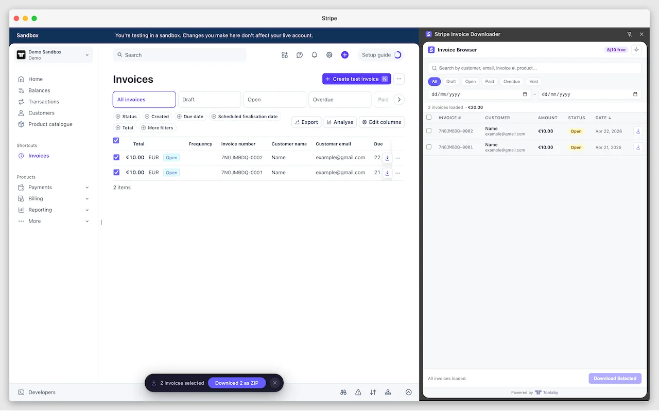Click the command palette apps icon

tap(285, 54)
